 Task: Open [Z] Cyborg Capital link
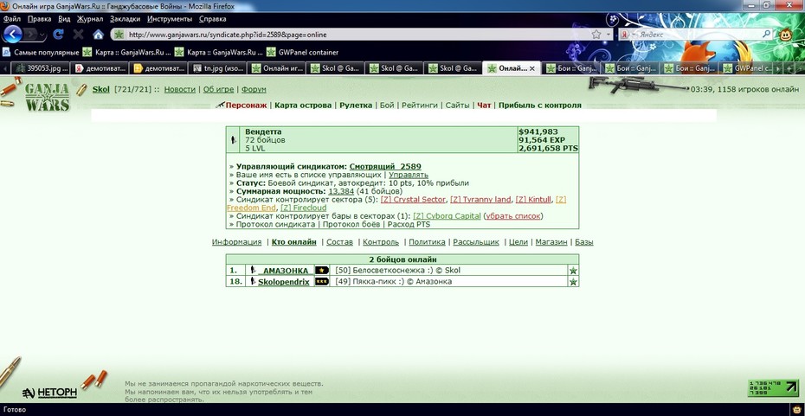click(447, 216)
